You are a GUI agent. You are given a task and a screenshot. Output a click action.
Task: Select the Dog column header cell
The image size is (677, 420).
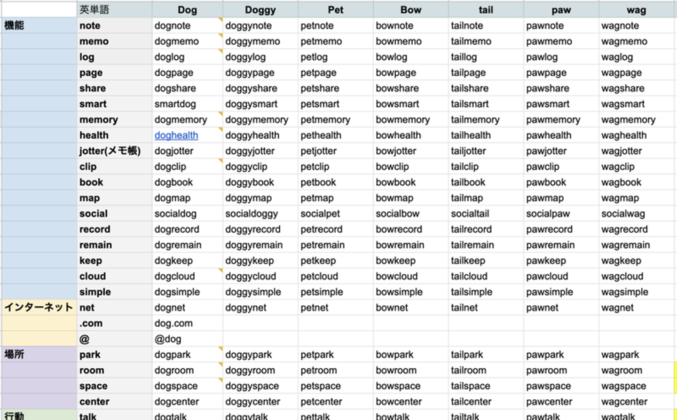[187, 10]
